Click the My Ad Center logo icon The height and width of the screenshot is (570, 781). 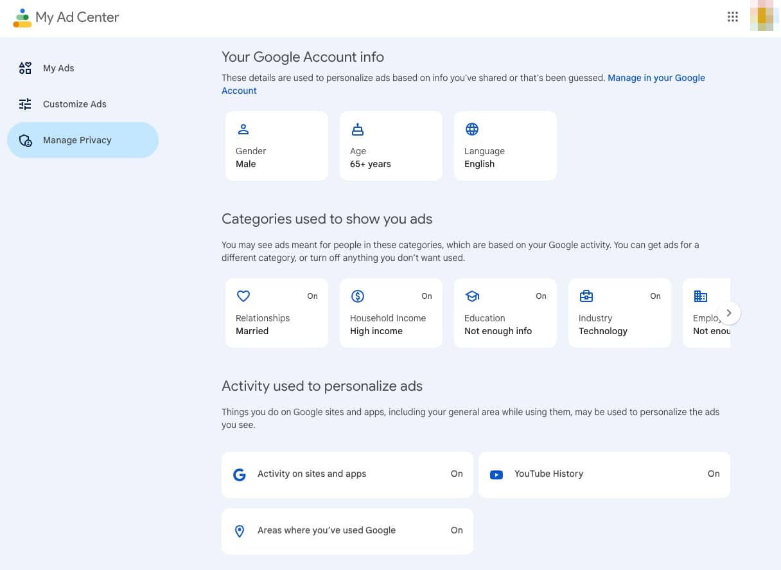(22, 17)
